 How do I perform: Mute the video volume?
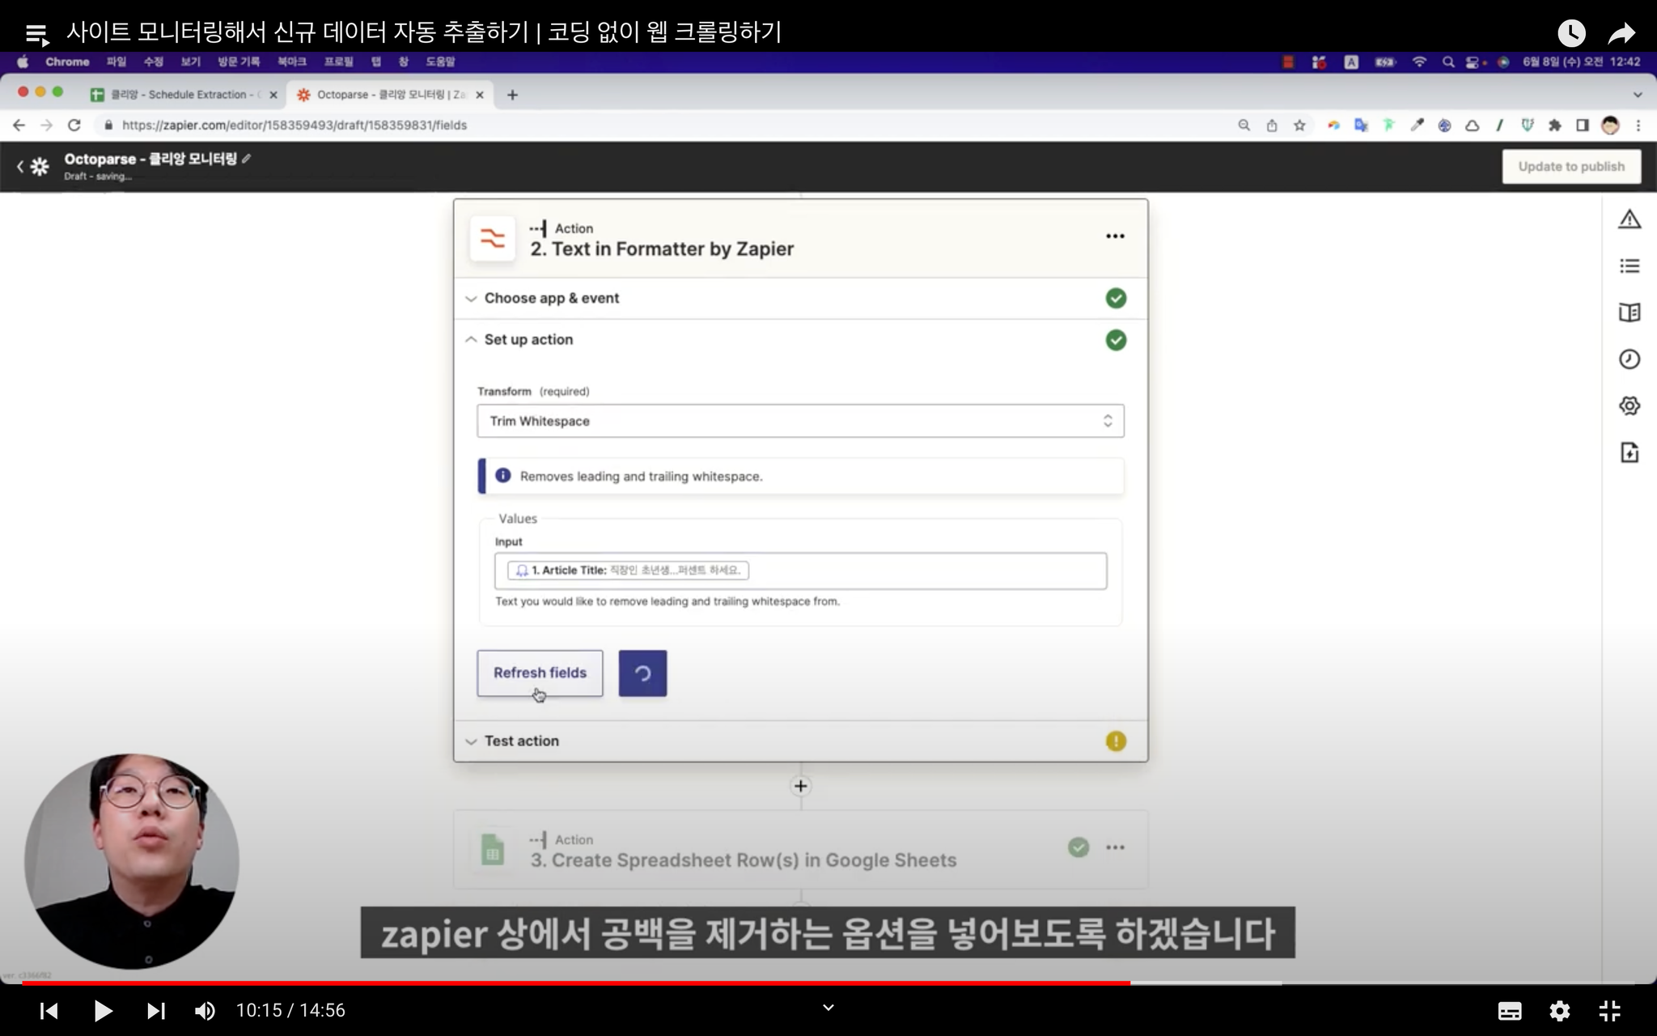click(x=205, y=1011)
